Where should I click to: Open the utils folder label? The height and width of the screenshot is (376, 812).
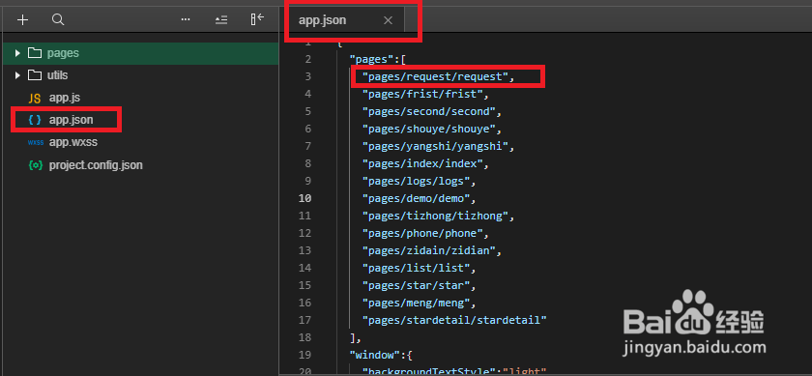(x=57, y=75)
